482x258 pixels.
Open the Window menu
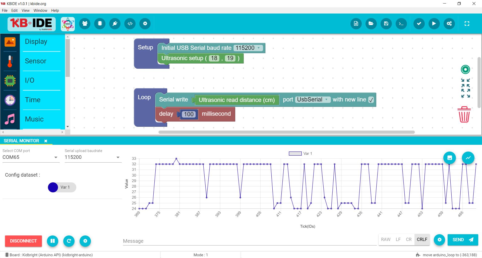(x=40, y=10)
